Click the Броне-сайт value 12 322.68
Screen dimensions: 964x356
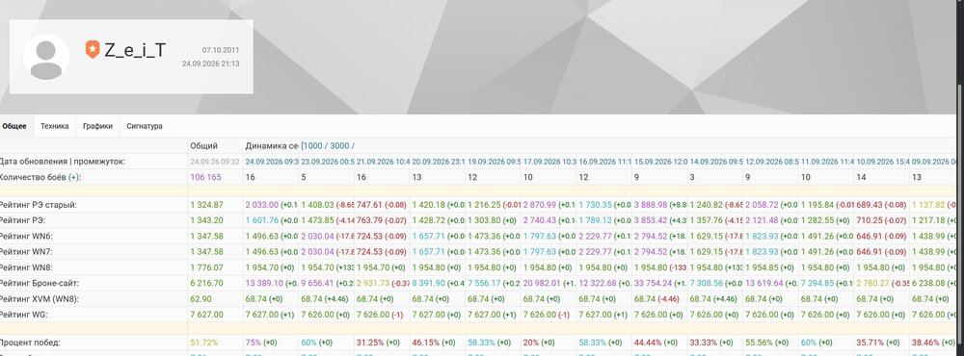coord(598,284)
